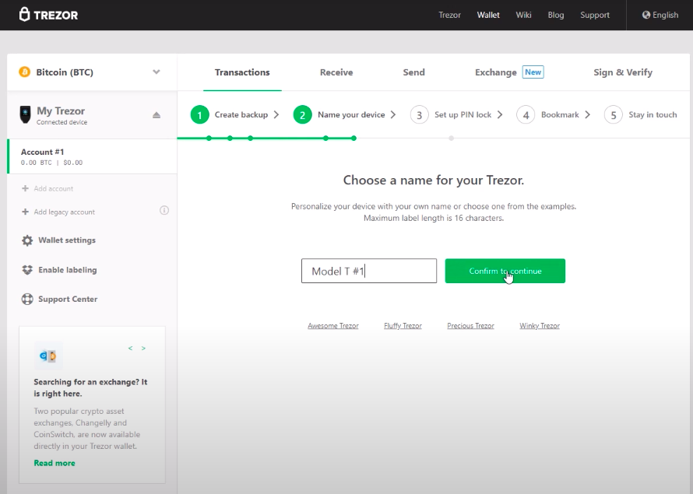The width and height of the screenshot is (693, 494).
Task: Click the Support Center lifebuoy icon
Action: tap(27, 299)
